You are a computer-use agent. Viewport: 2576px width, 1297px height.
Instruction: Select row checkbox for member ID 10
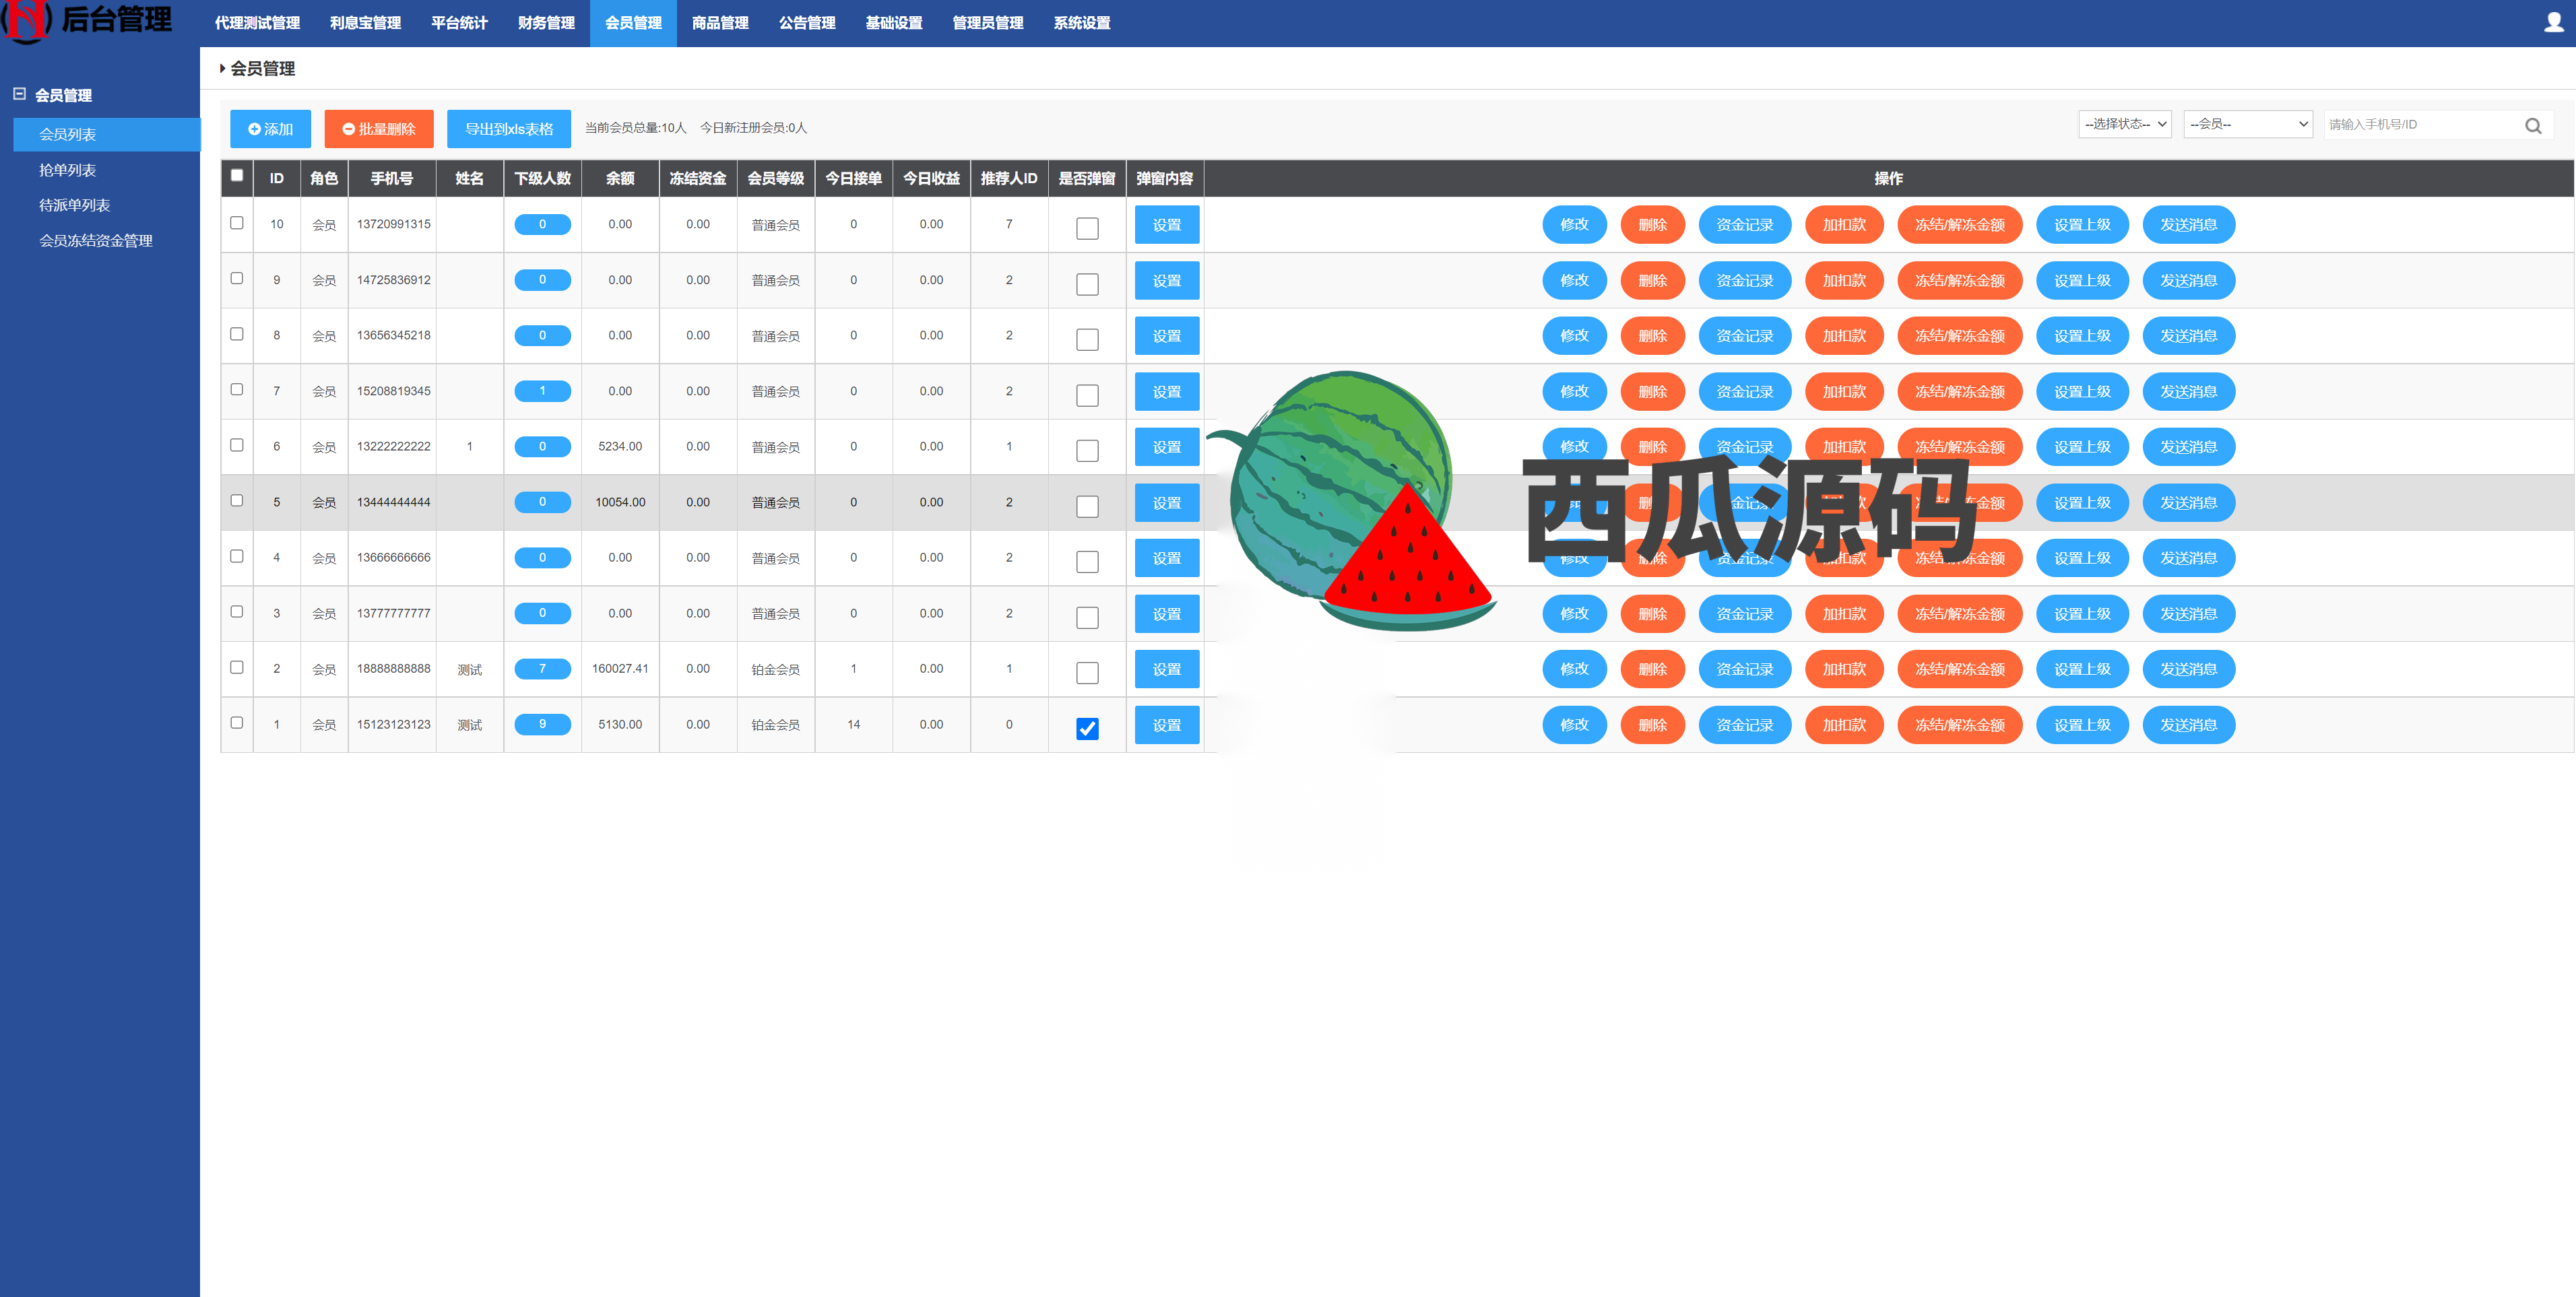(x=237, y=223)
